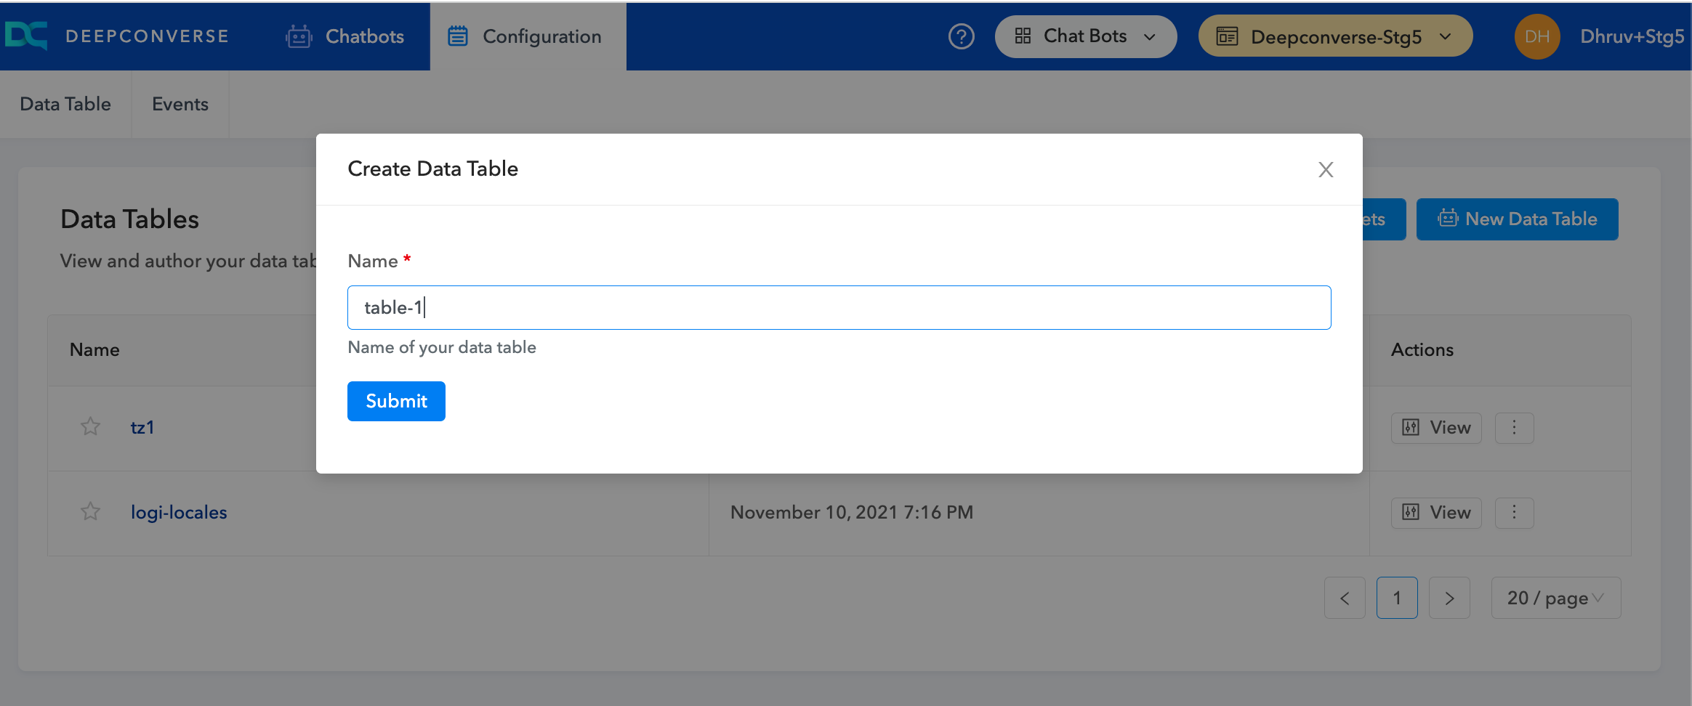Open more options for logi-locales row
Image resolution: width=1692 pixels, height=706 pixels.
coord(1514,513)
